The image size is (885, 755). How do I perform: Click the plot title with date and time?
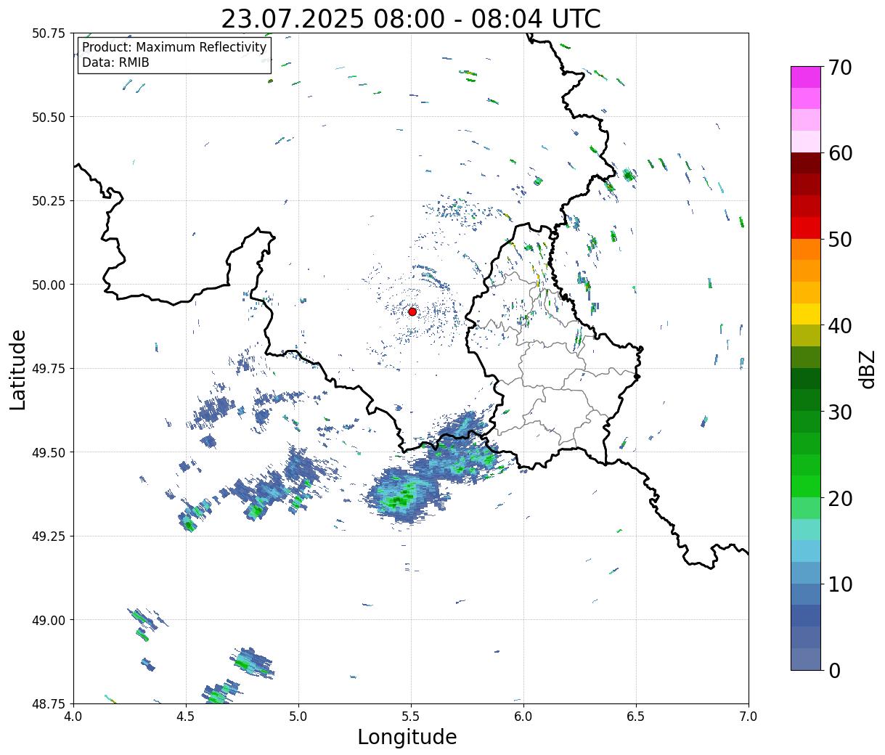(x=411, y=18)
